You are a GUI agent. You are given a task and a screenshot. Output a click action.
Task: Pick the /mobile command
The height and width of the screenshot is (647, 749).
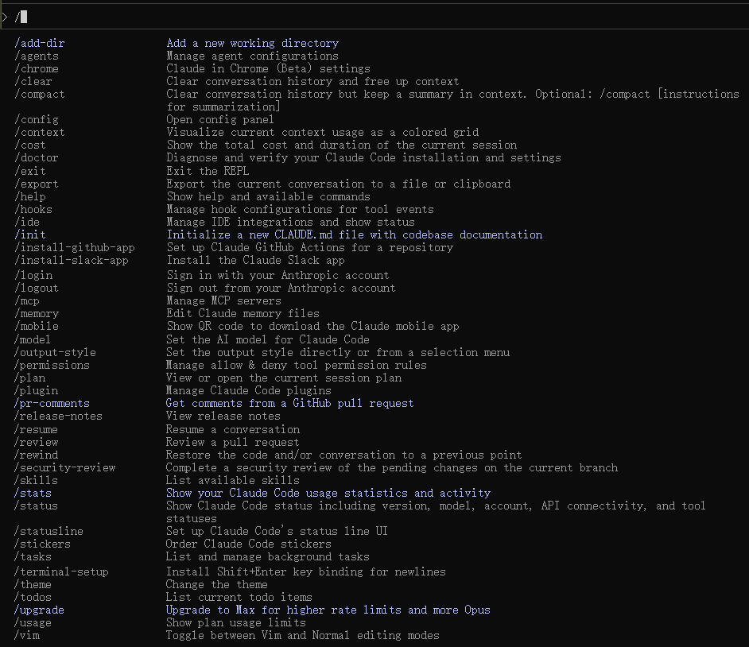click(x=37, y=326)
